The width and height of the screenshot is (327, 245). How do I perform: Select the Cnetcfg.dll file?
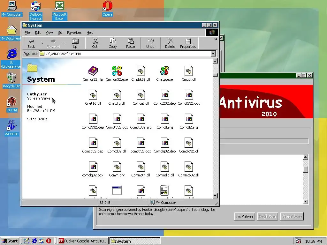pos(117,98)
